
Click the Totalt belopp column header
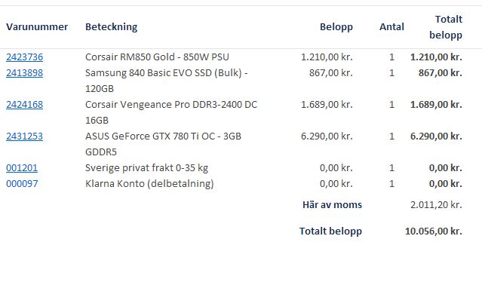point(446,27)
